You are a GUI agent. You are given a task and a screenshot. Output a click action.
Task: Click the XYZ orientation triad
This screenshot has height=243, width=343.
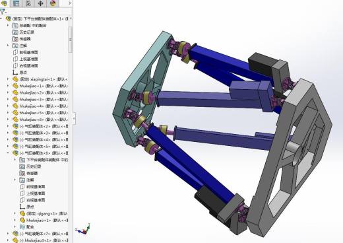pos(83,229)
